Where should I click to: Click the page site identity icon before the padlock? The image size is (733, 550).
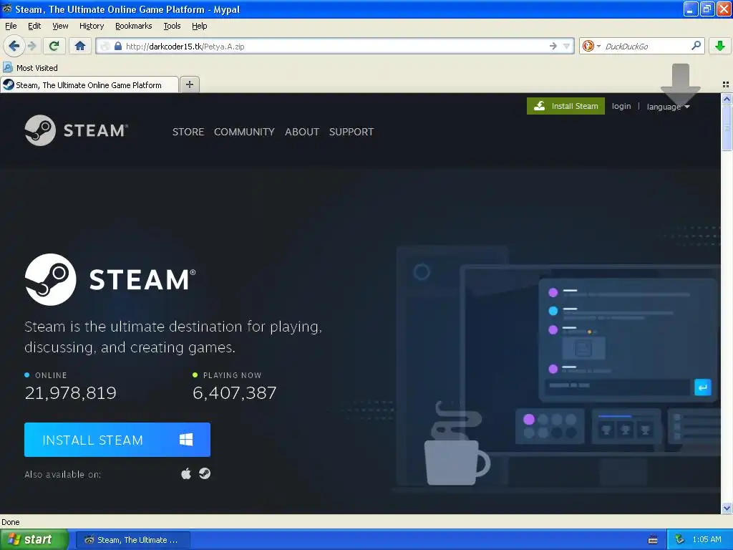(106, 46)
